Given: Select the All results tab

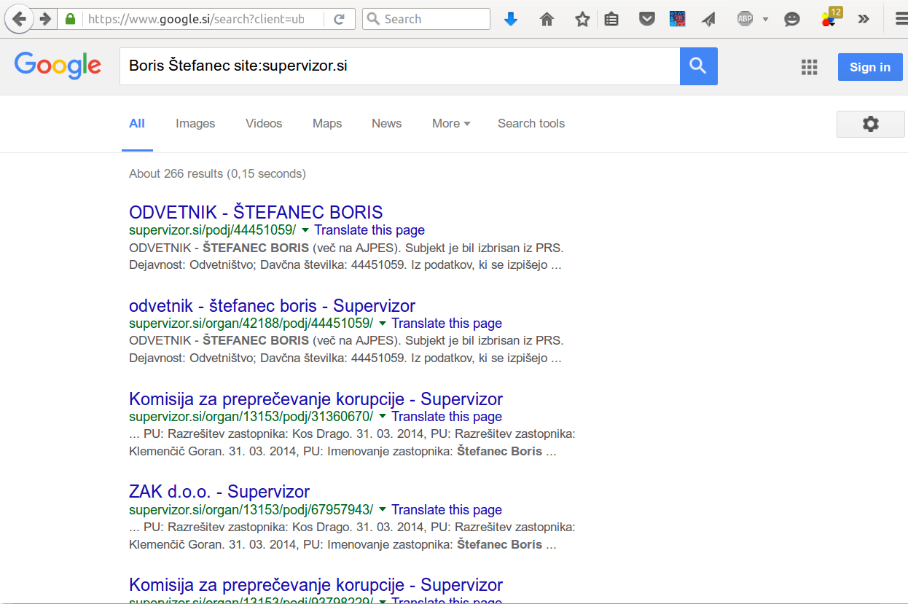Looking at the screenshot, I should coord(137,124).
